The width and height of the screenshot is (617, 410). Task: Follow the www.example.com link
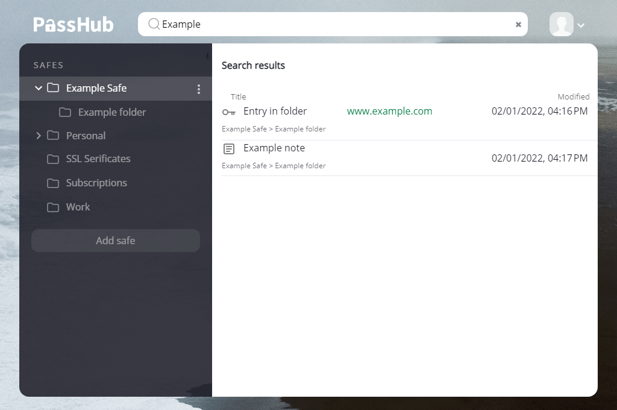(390, 111)
